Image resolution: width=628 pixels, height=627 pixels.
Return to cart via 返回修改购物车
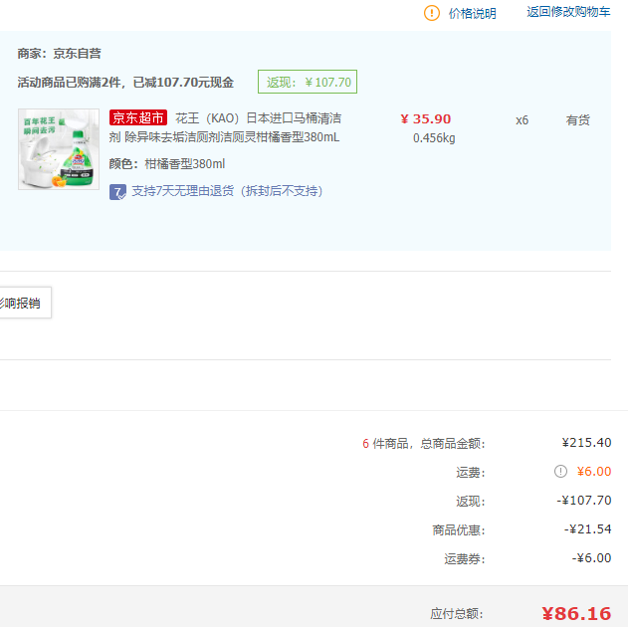coord(568,12)
